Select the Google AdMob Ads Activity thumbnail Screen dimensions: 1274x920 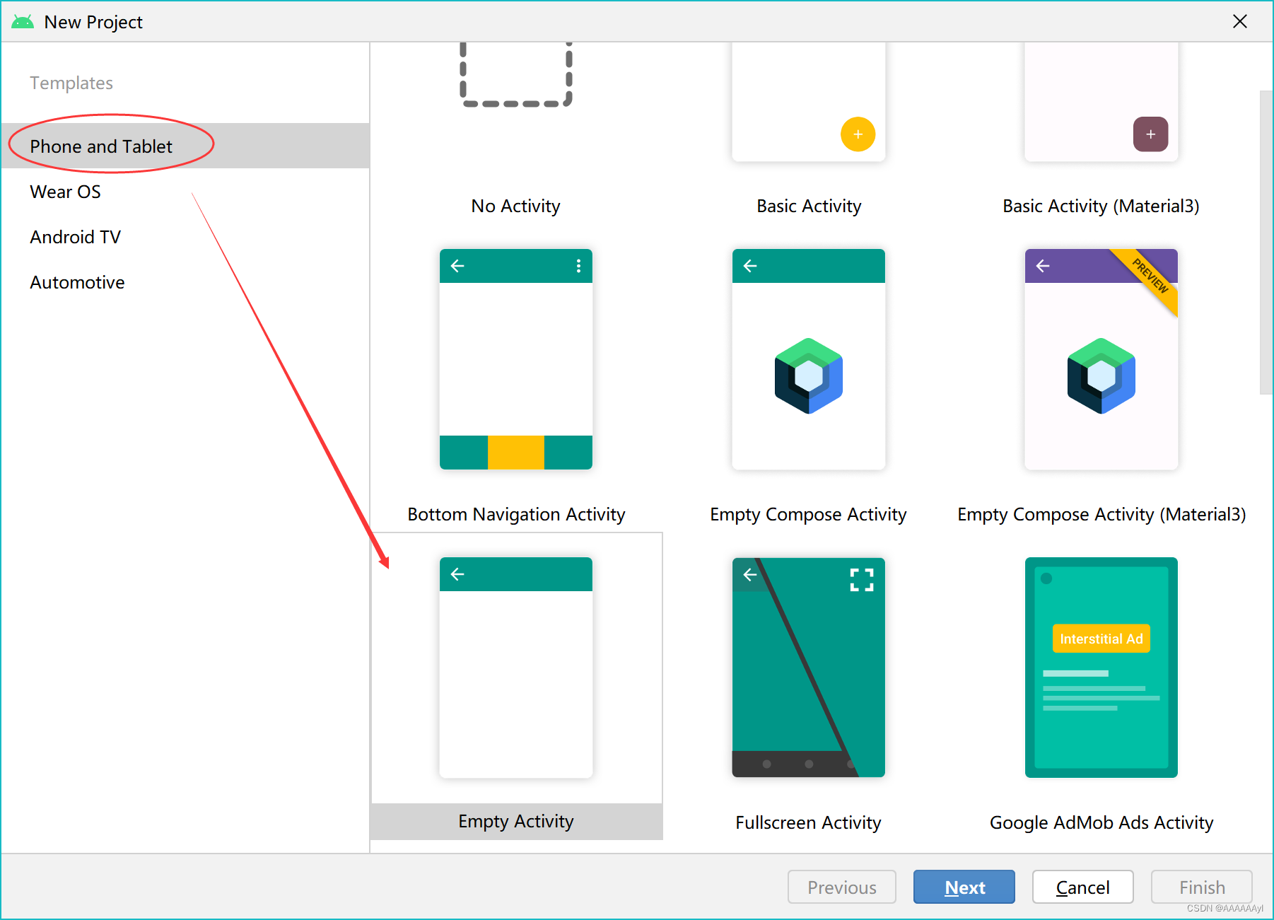pos(1101,668)
